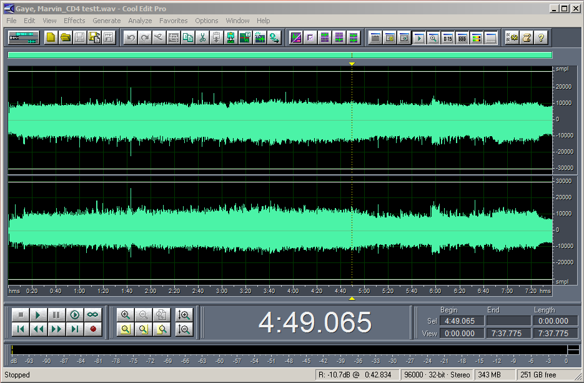Toggle the first blank window toolbar icon
Viewport: 584px width, 383px height.
375,37
